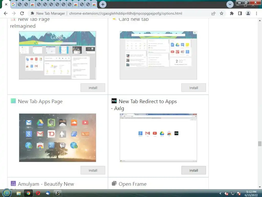Screen dimensions: 262x197
Task: Open the Extensions puzzle-piece menu in the toolbar
Action: pyautogui.click(x=232, y=13)
